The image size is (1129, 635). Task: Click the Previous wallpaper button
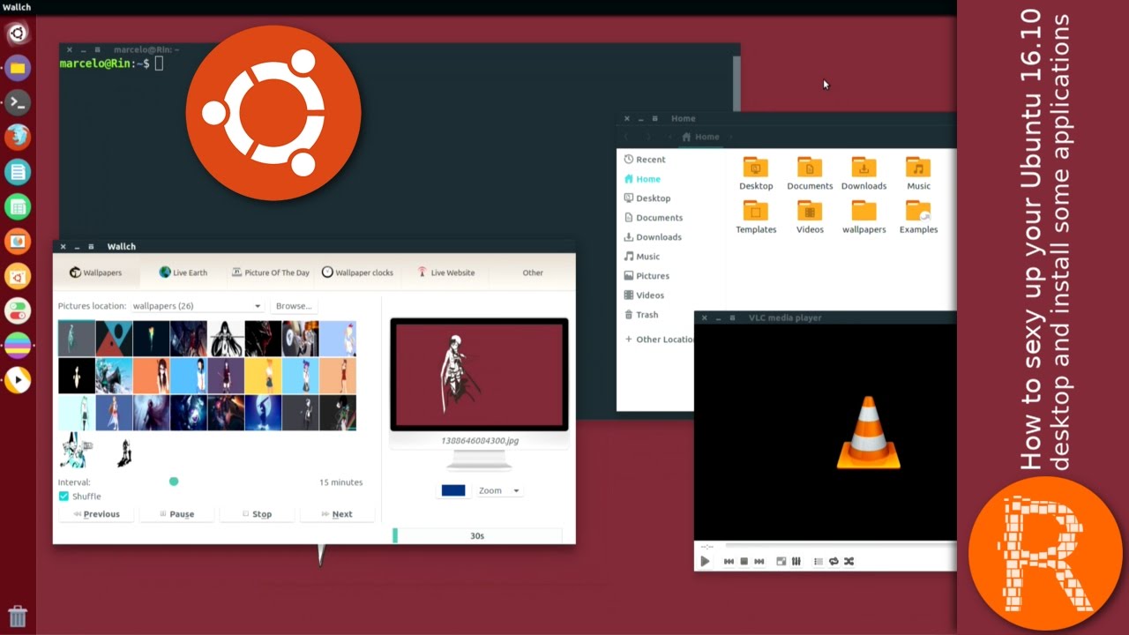(x=96, y=514)
